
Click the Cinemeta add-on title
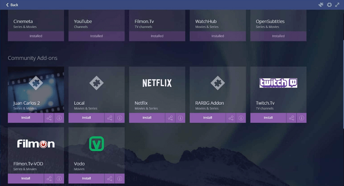pyautogui.click(x=23, y=21)
